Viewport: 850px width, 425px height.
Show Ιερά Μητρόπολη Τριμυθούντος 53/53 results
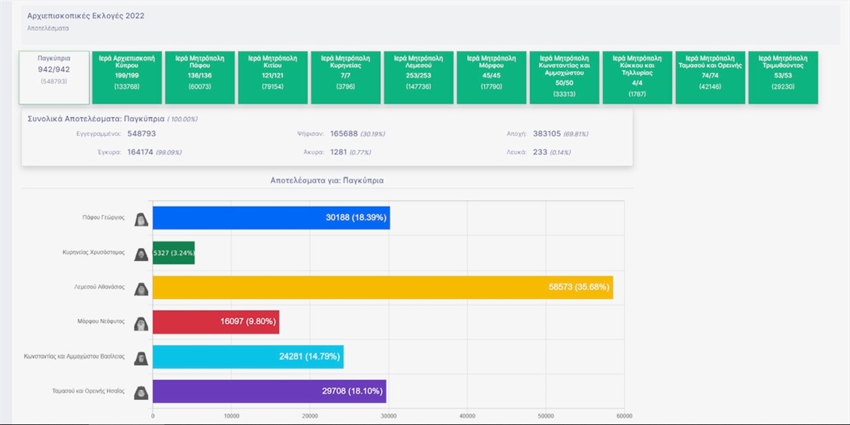pos(784,78)
